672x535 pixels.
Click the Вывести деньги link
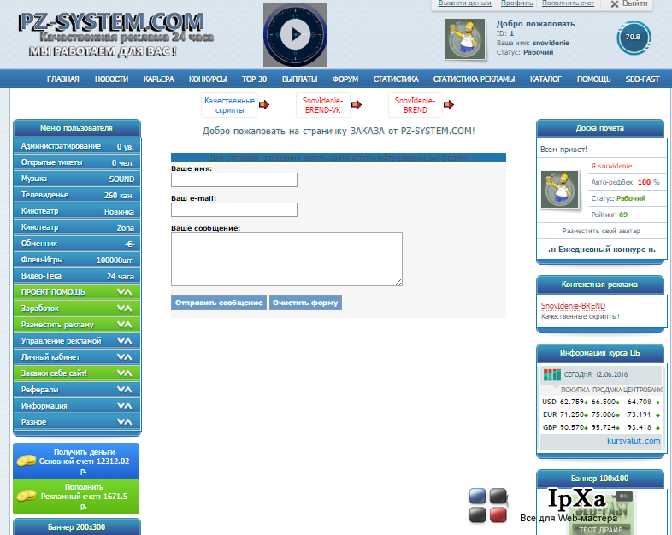(x=465, y=3)
